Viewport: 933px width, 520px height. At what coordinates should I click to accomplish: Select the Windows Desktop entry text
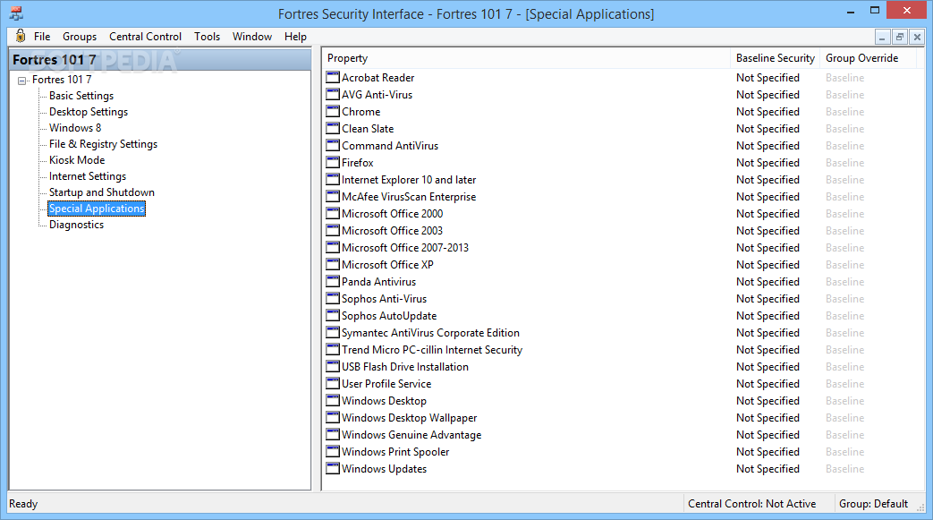[384, 401]
